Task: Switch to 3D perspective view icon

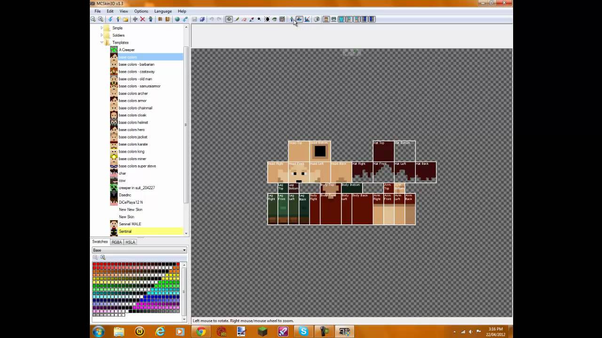Action: pyautogui.click(x=292, y=19)
